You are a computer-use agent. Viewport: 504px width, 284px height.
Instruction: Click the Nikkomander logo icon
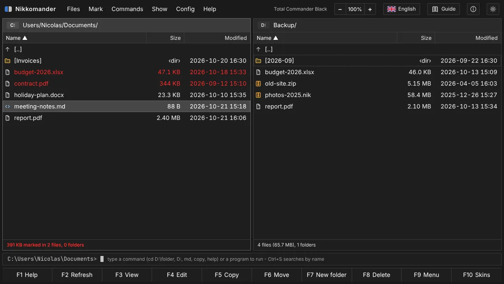[x=8, y=9]
